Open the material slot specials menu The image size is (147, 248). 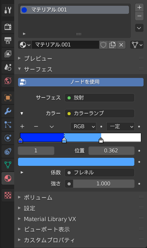tap(139, 28)
